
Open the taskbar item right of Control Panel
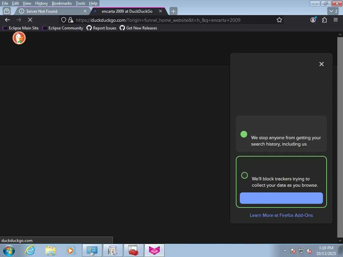(x=113, y=250)
